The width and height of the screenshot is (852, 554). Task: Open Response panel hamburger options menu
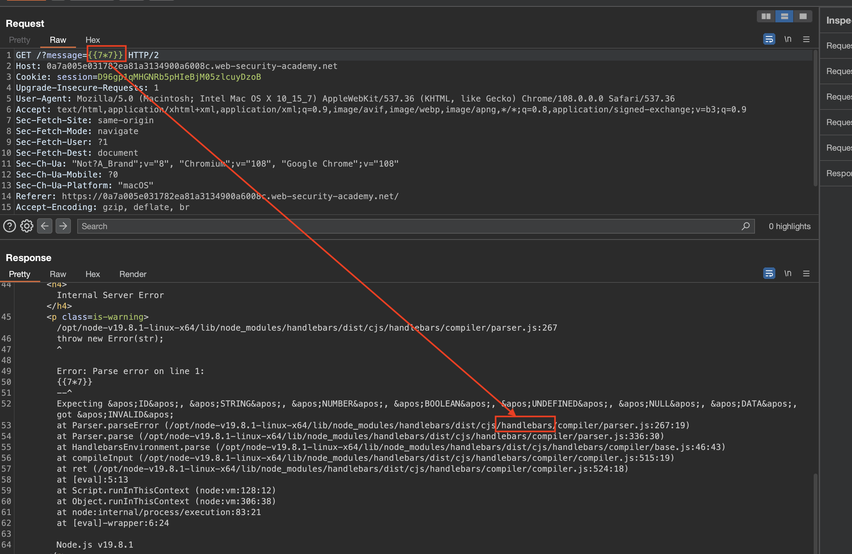point(806,273)
